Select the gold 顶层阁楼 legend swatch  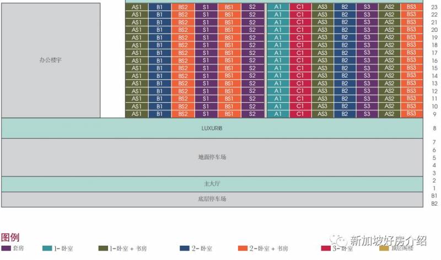click(x=384, y=248)
